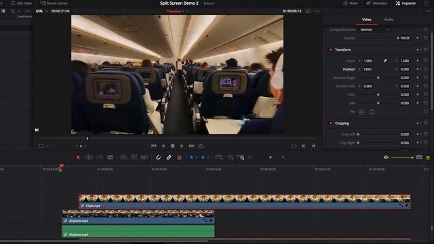The image size is (434, 244).
Task: Toggle Linked Selection chain icon
Action: coord(169,157)
